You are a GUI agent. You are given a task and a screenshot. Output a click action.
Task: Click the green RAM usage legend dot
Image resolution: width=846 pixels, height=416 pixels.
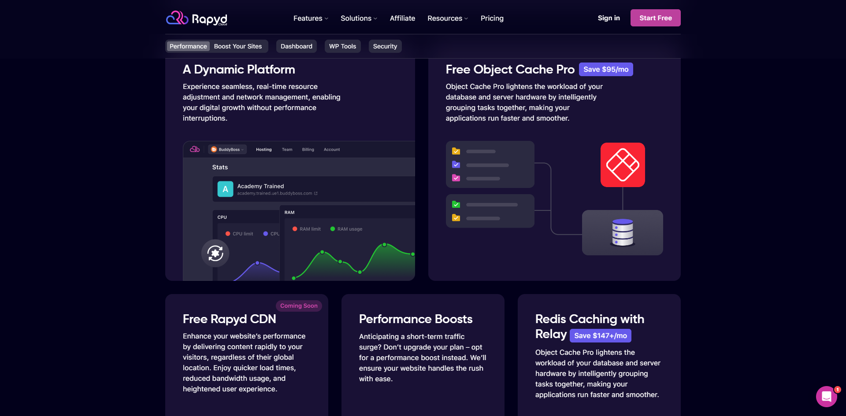click(x=333, y=229)
